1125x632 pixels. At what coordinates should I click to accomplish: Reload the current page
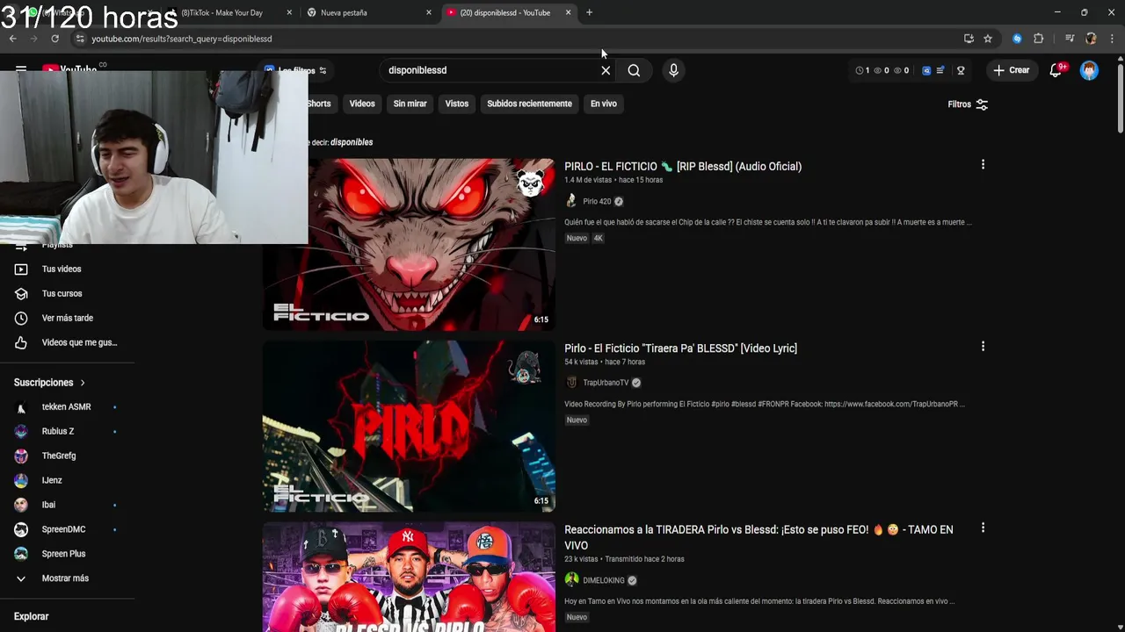pos(54,39)
